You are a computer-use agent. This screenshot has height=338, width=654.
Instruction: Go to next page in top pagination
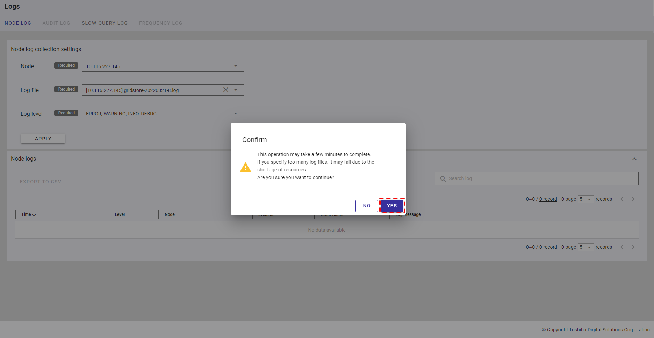click(x=633, y=199)
